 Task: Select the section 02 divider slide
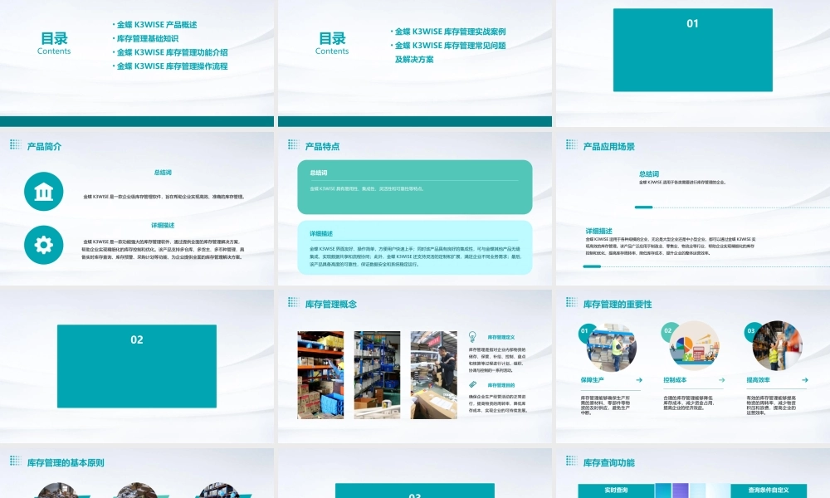point(137,366)
